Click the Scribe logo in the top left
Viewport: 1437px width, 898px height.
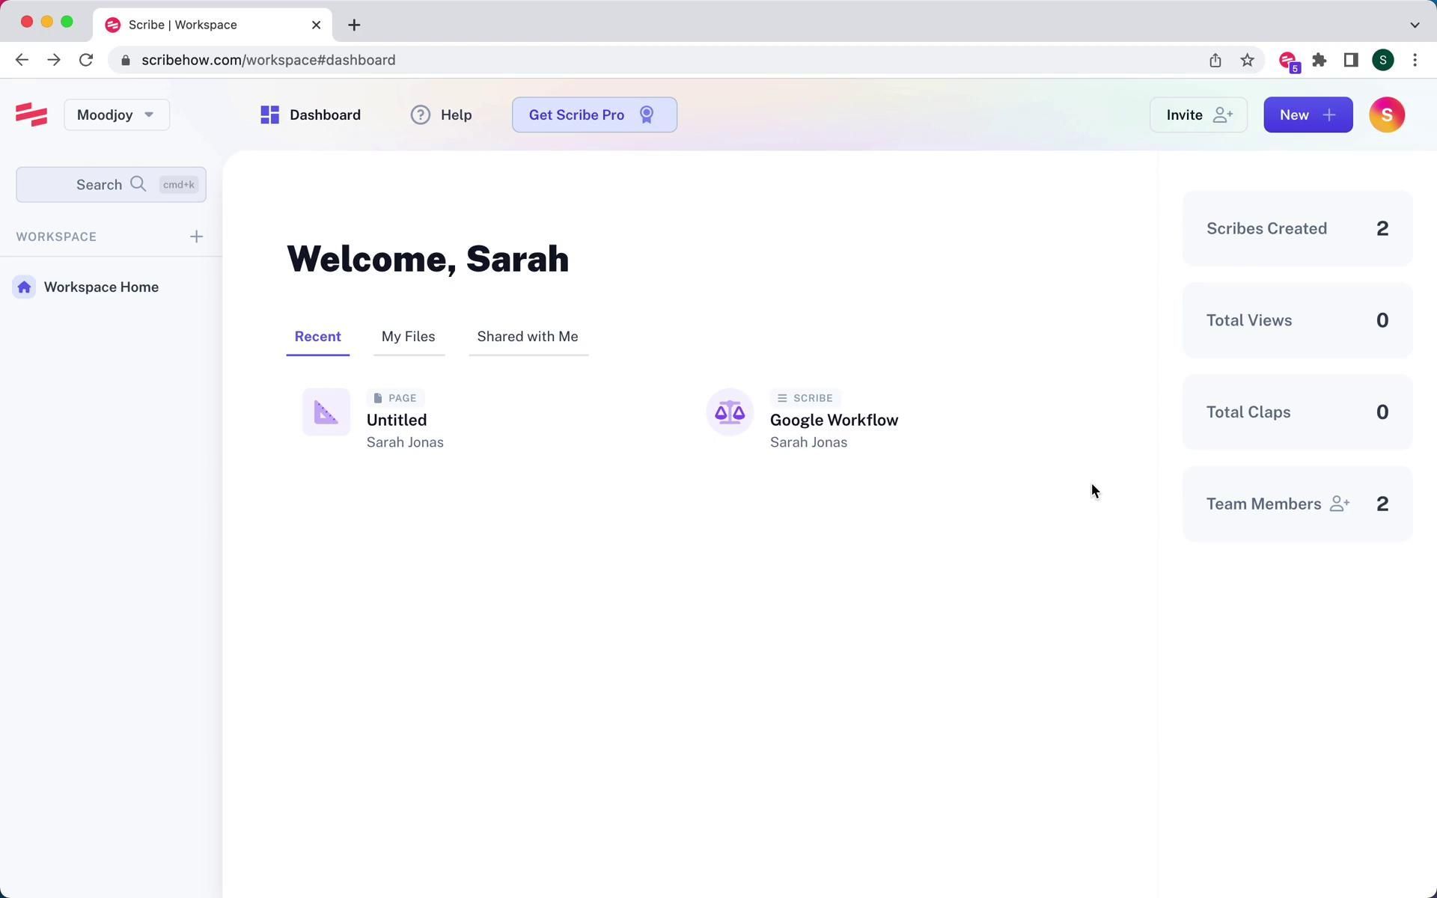tap(31, 114)
